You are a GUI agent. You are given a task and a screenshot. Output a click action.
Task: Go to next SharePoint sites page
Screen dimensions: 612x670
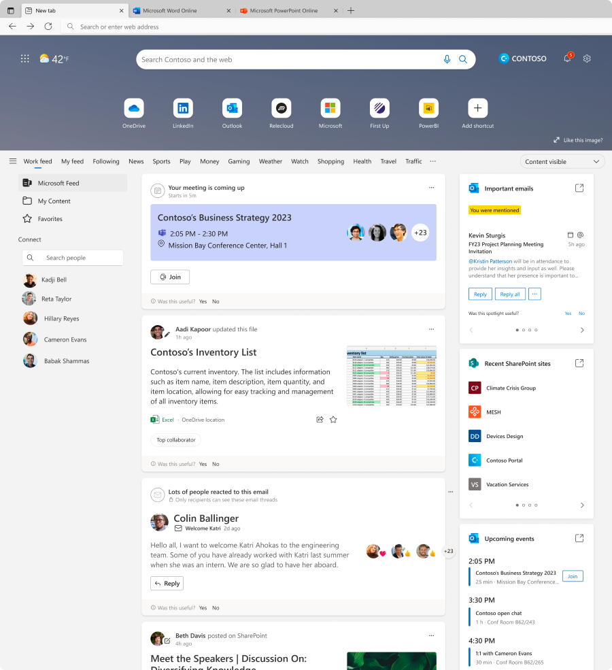[x=582, y=505]
